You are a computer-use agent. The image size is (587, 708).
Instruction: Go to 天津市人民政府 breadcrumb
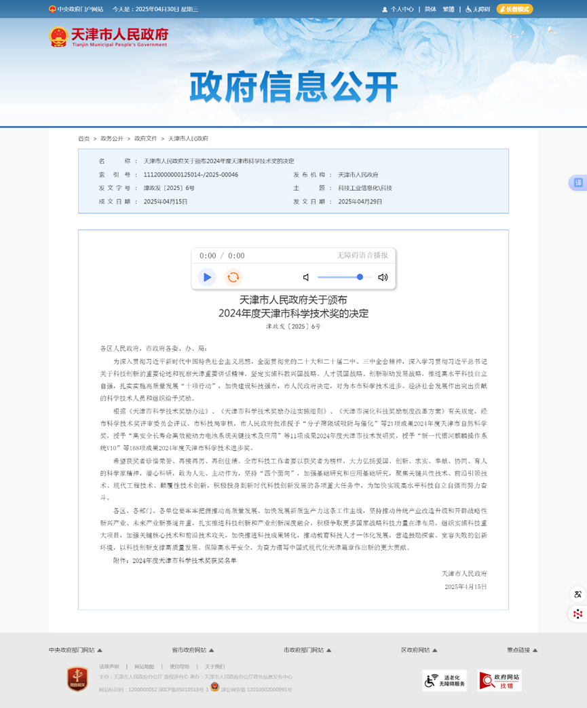click(188, 138)
